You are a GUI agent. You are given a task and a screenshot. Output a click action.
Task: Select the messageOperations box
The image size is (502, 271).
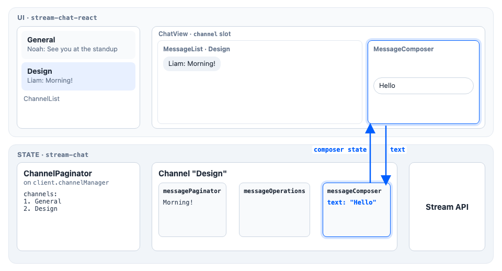click(275, 210)
